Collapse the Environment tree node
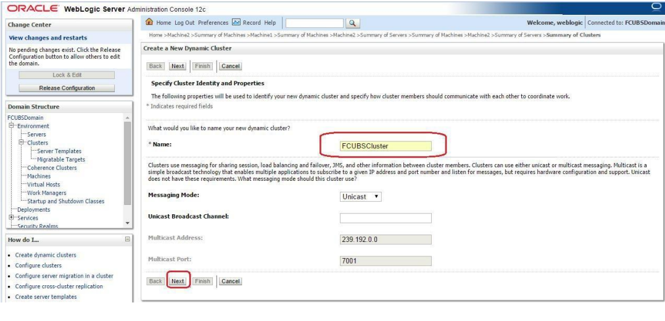 tap(11, 126)
